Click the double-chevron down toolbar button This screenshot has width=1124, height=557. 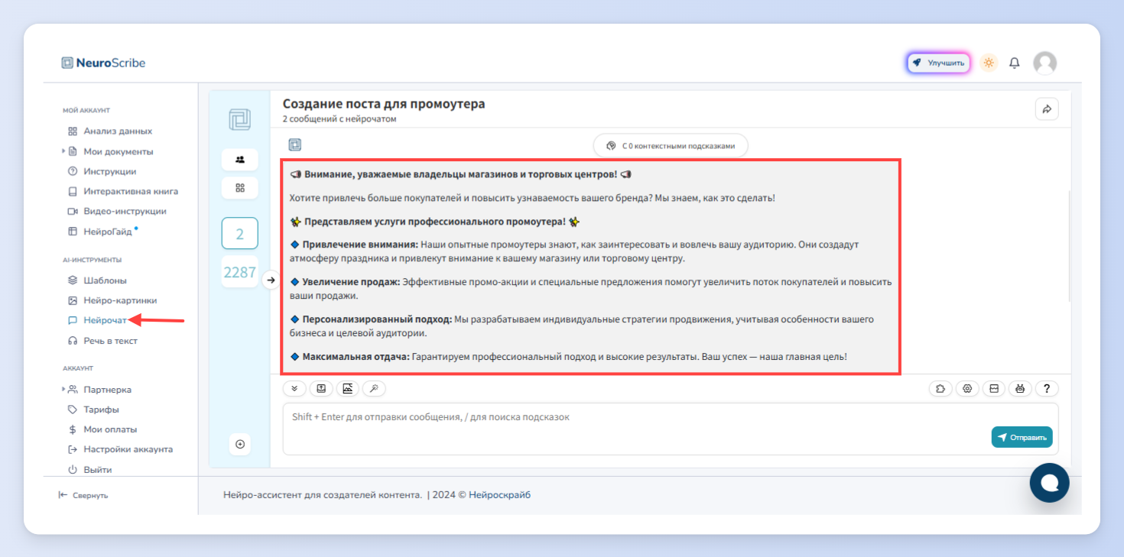click(x=294, y=388)
